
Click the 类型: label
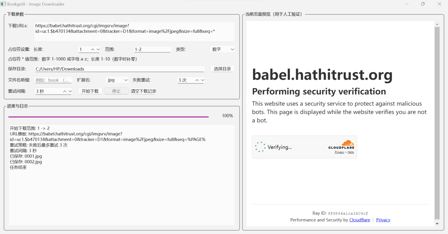181,49
